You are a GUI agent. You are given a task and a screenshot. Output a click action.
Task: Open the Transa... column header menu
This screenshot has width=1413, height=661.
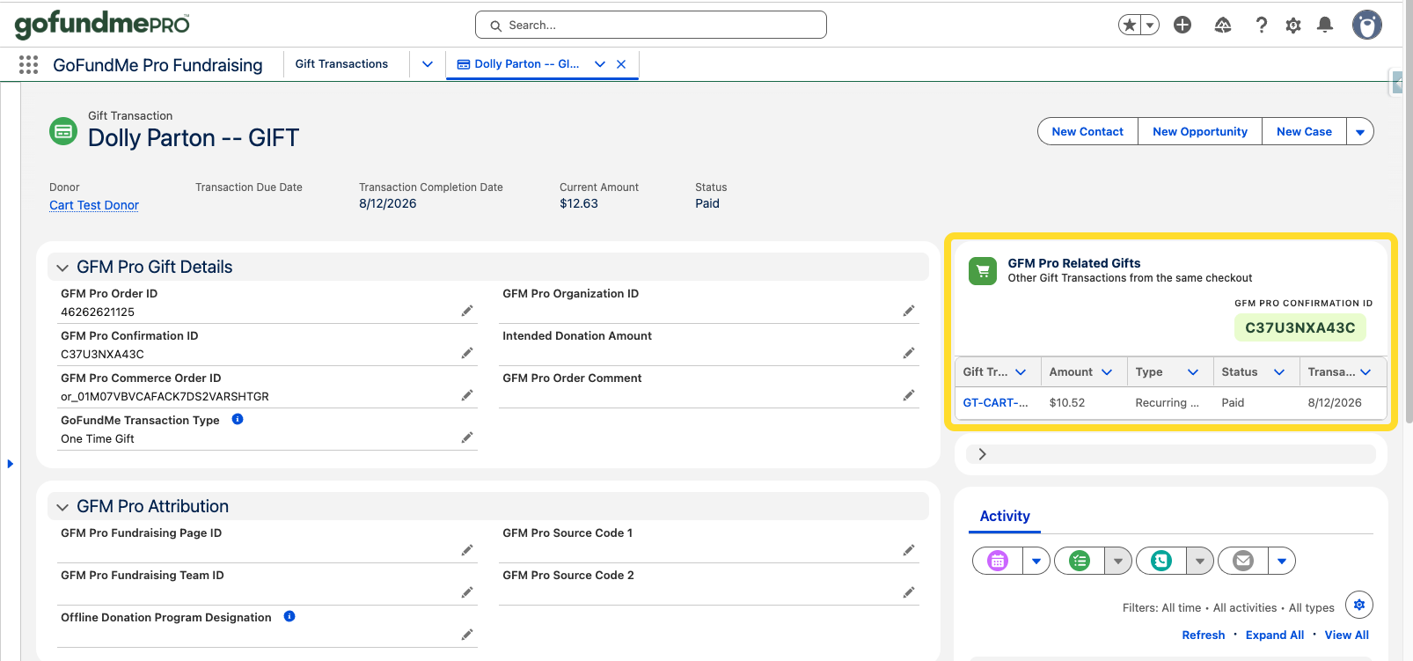point(1365,372)
